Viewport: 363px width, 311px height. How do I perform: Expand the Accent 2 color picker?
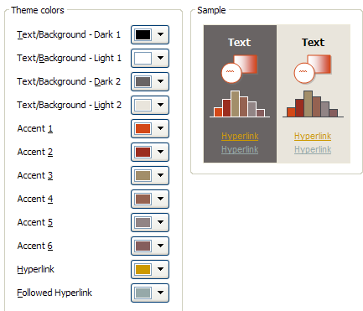(x=150, y=152)
